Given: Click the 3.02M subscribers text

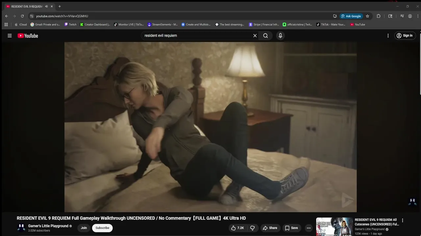Looking at the screenshot, I should [x=39, y=231].
